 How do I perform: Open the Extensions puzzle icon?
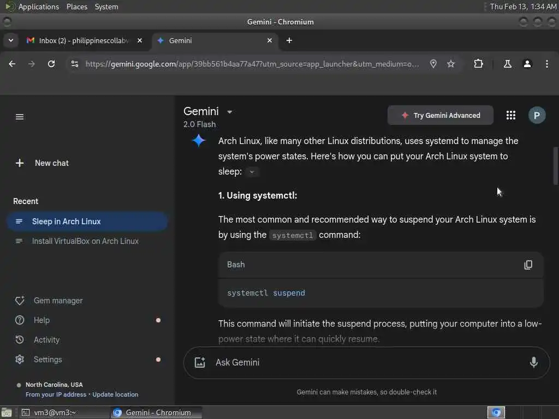478,64
